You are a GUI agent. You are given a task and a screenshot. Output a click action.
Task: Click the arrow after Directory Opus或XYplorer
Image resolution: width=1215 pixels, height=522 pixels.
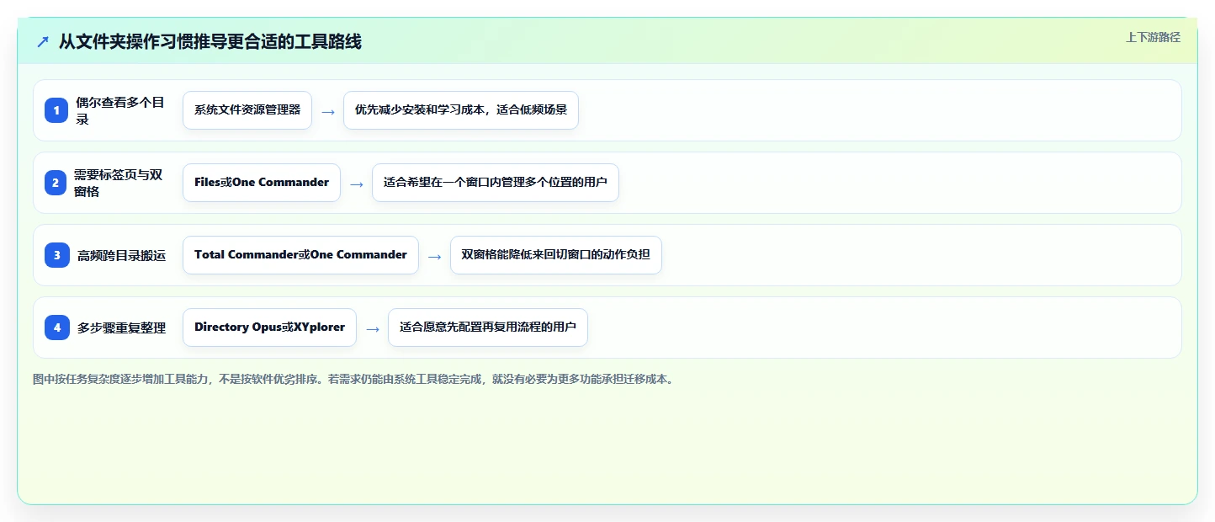tap(373, 328)
